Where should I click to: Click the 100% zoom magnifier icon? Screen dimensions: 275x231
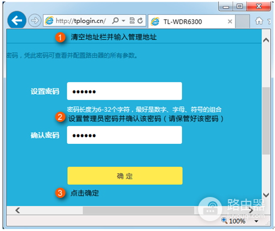pos(224,221)
